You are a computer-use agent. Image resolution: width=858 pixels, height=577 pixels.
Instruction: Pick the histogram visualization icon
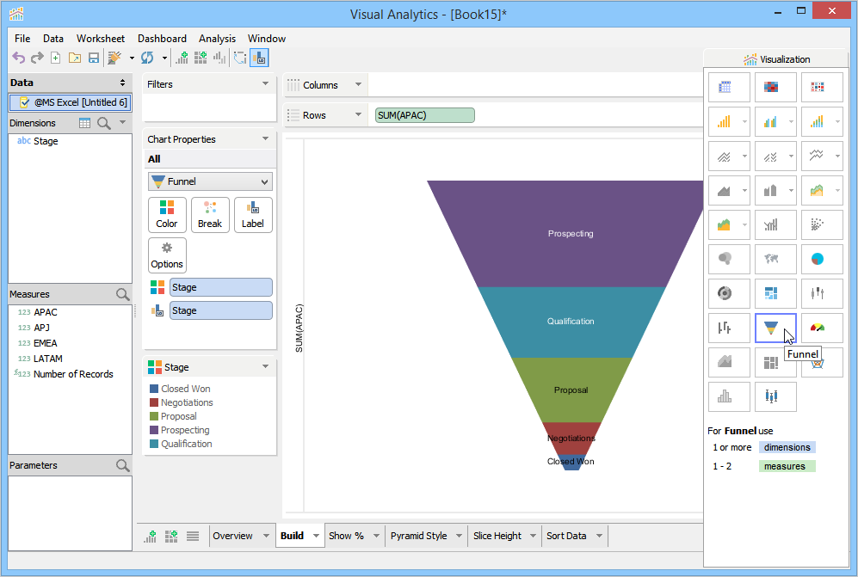(x=729, y=396)
